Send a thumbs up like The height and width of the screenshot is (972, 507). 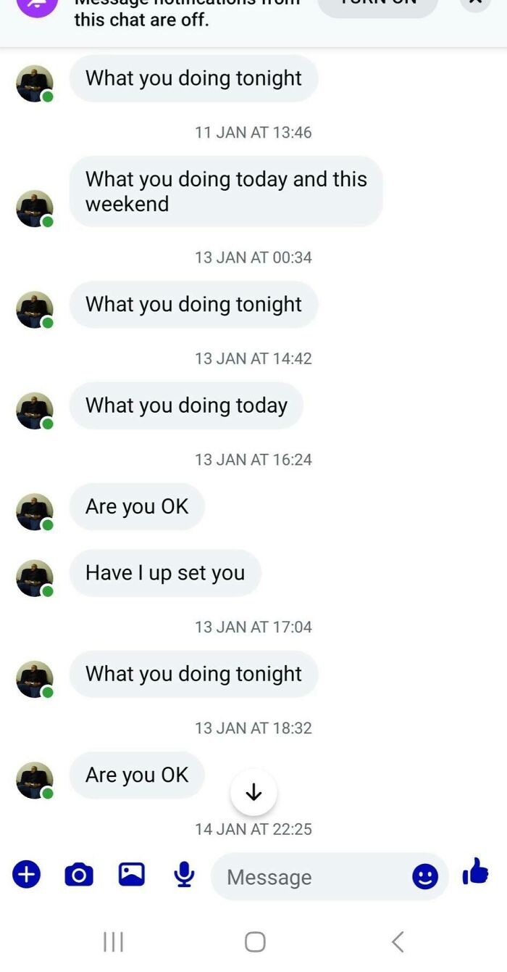point(474,876)
